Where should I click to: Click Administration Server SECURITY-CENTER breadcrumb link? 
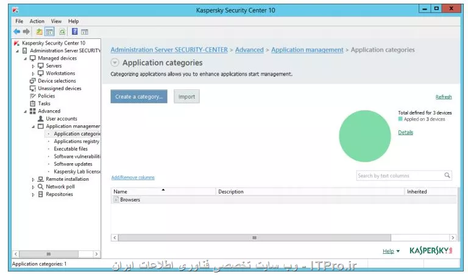coord(169,50)
